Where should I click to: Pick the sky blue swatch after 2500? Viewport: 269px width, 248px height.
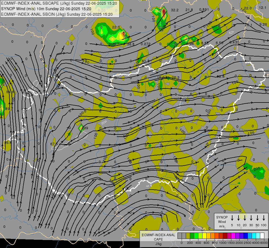(250, 236)
